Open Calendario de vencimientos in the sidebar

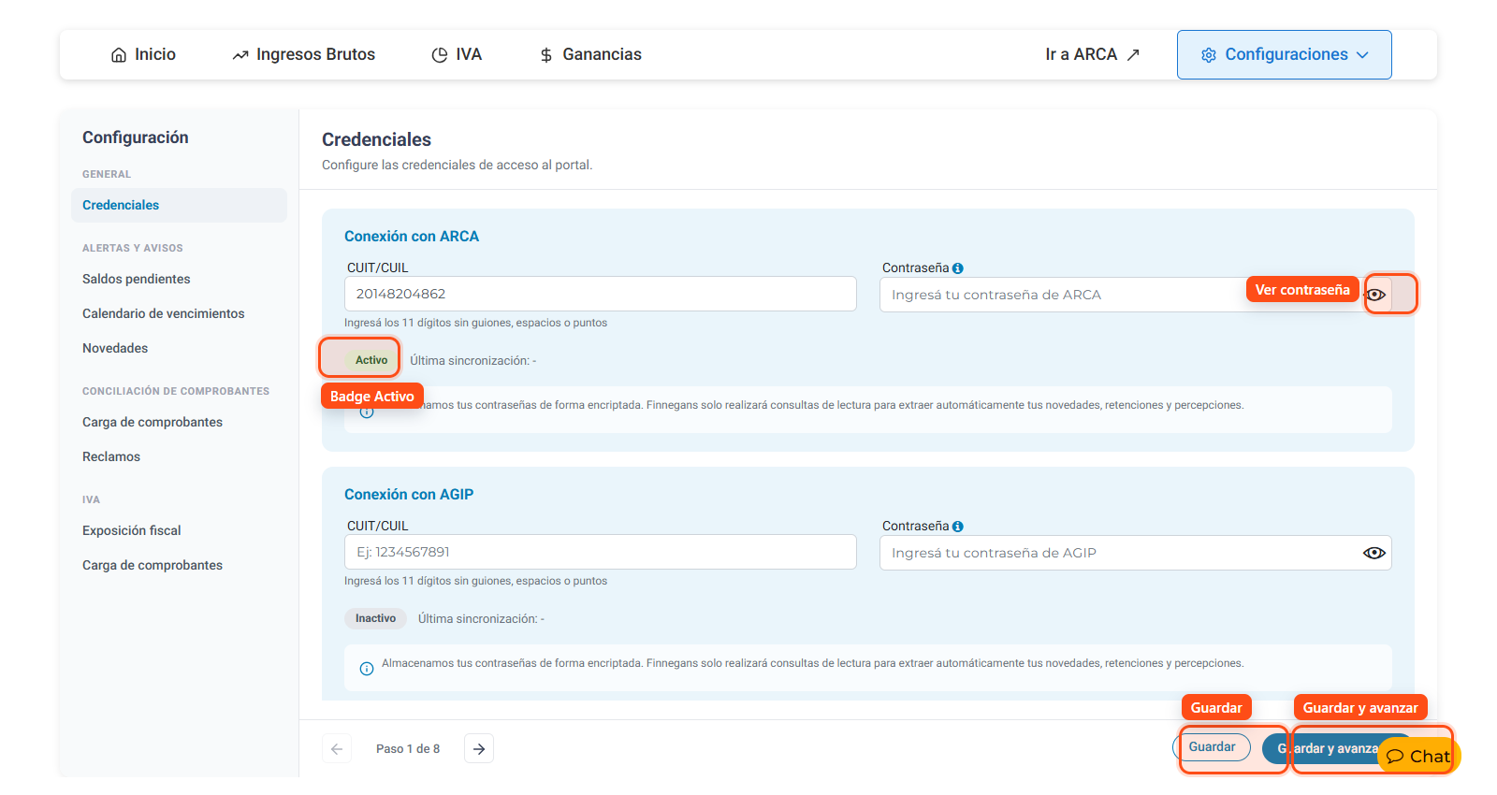pyautogui.click(x=164, y=313)
